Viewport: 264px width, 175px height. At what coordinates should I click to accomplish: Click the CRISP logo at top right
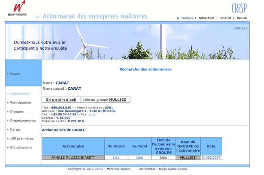pos(239,8)
